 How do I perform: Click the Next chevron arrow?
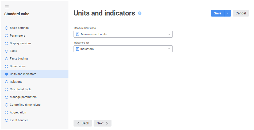coord(107,123)
